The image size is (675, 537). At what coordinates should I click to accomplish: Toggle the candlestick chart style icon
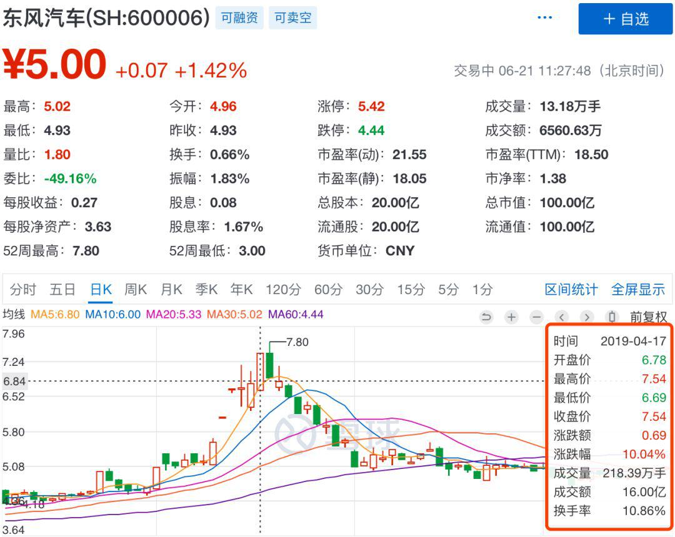click(612, 317)
